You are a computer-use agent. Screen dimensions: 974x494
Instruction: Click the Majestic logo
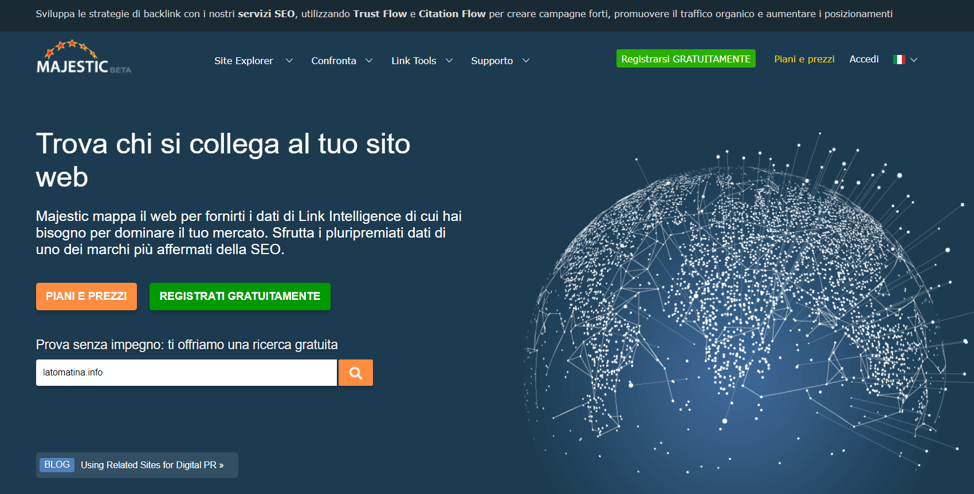click(x=84, y=57)
